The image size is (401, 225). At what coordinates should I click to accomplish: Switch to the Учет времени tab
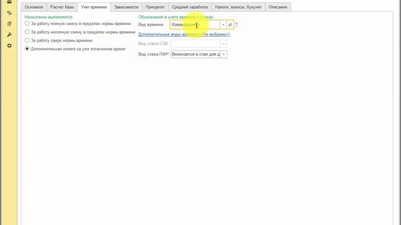(94, 7)
